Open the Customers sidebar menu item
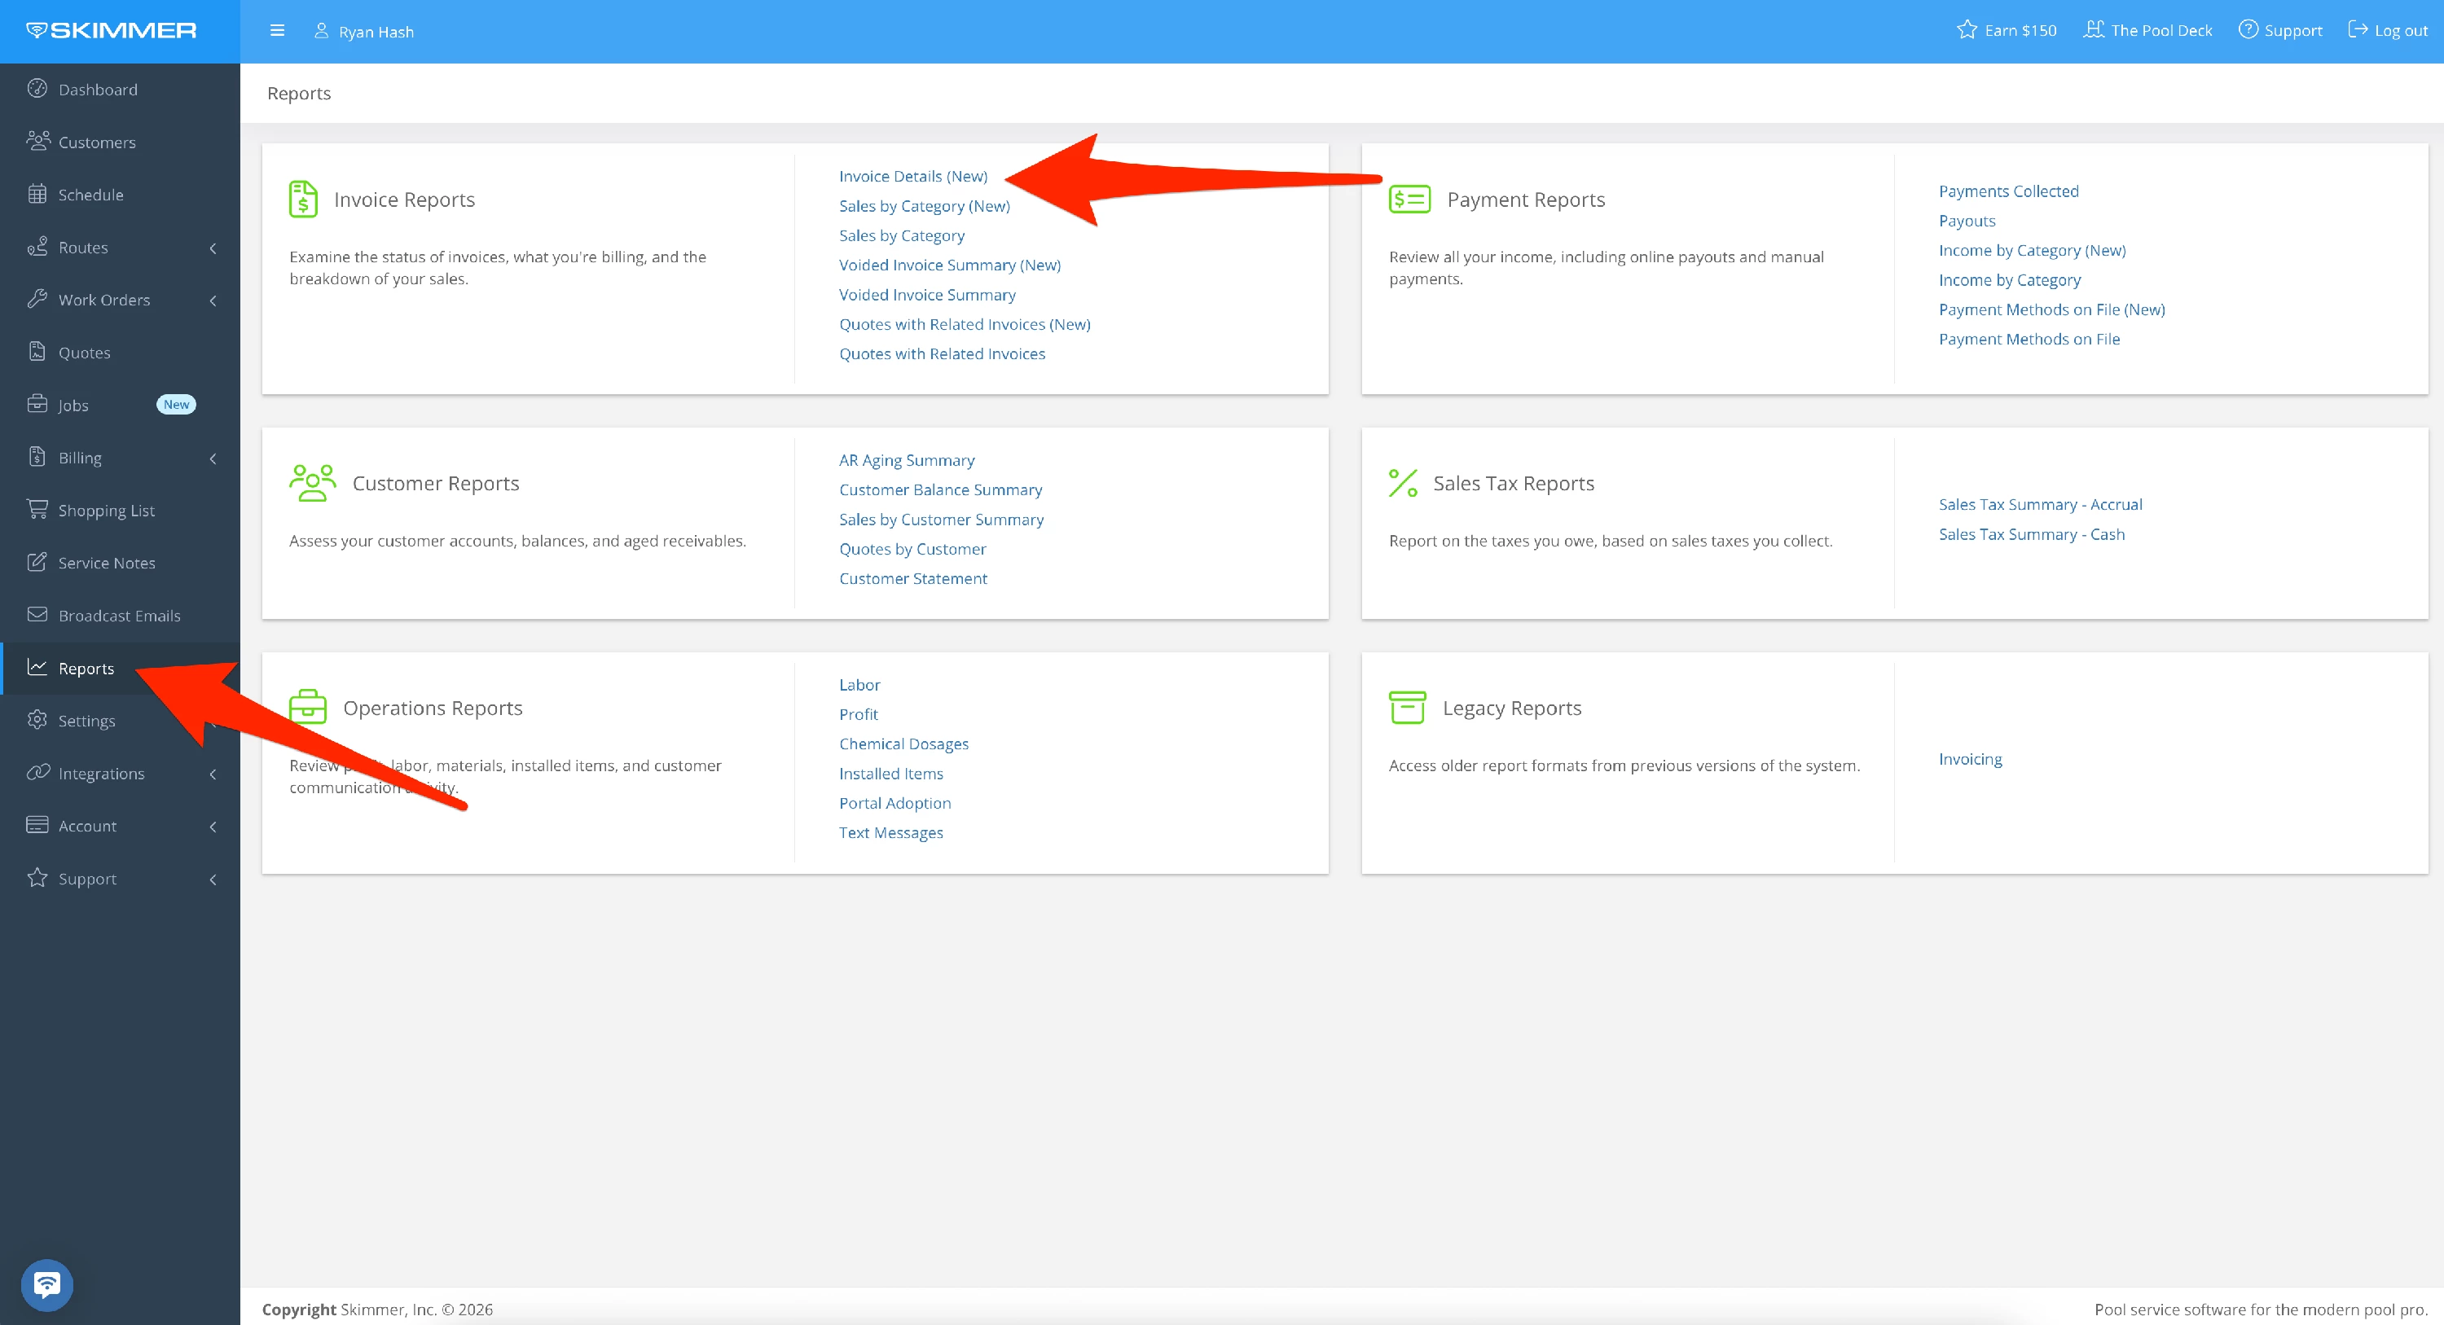 point(97,143)
